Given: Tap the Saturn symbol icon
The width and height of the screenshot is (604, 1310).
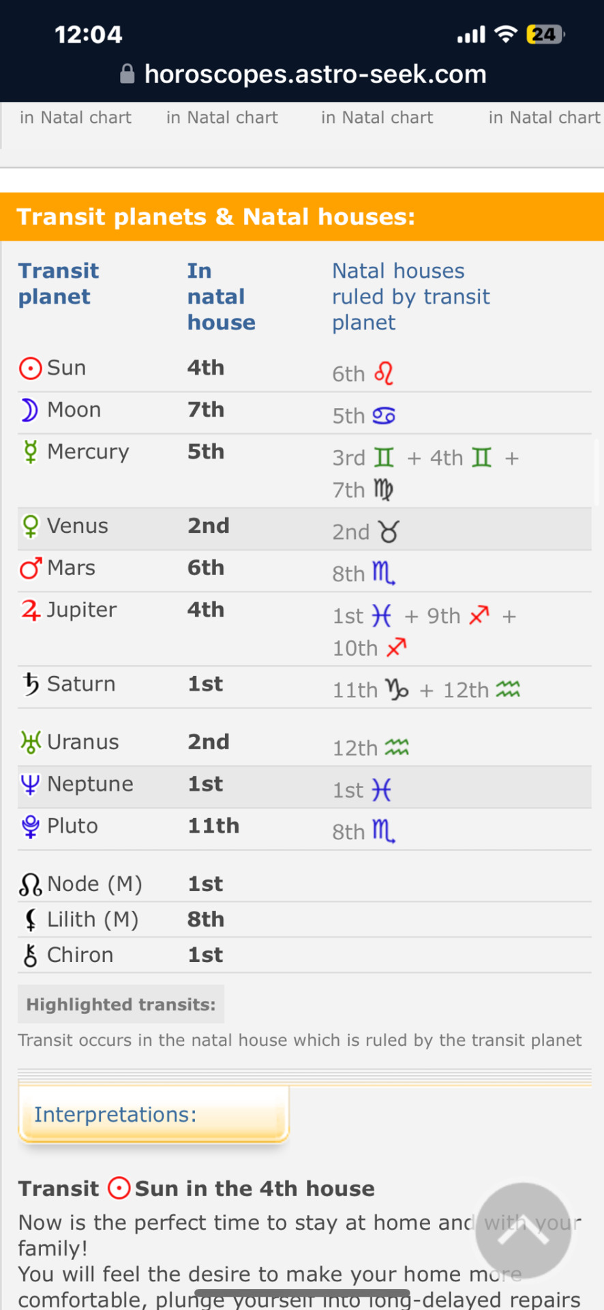Looking at the screenshot, I should [x=31, y=684].
